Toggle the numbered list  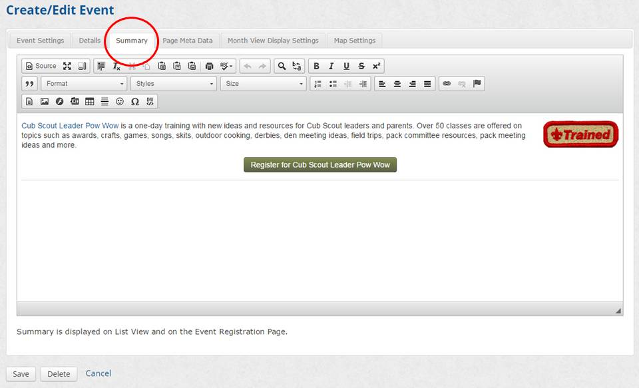coord(318,84)
